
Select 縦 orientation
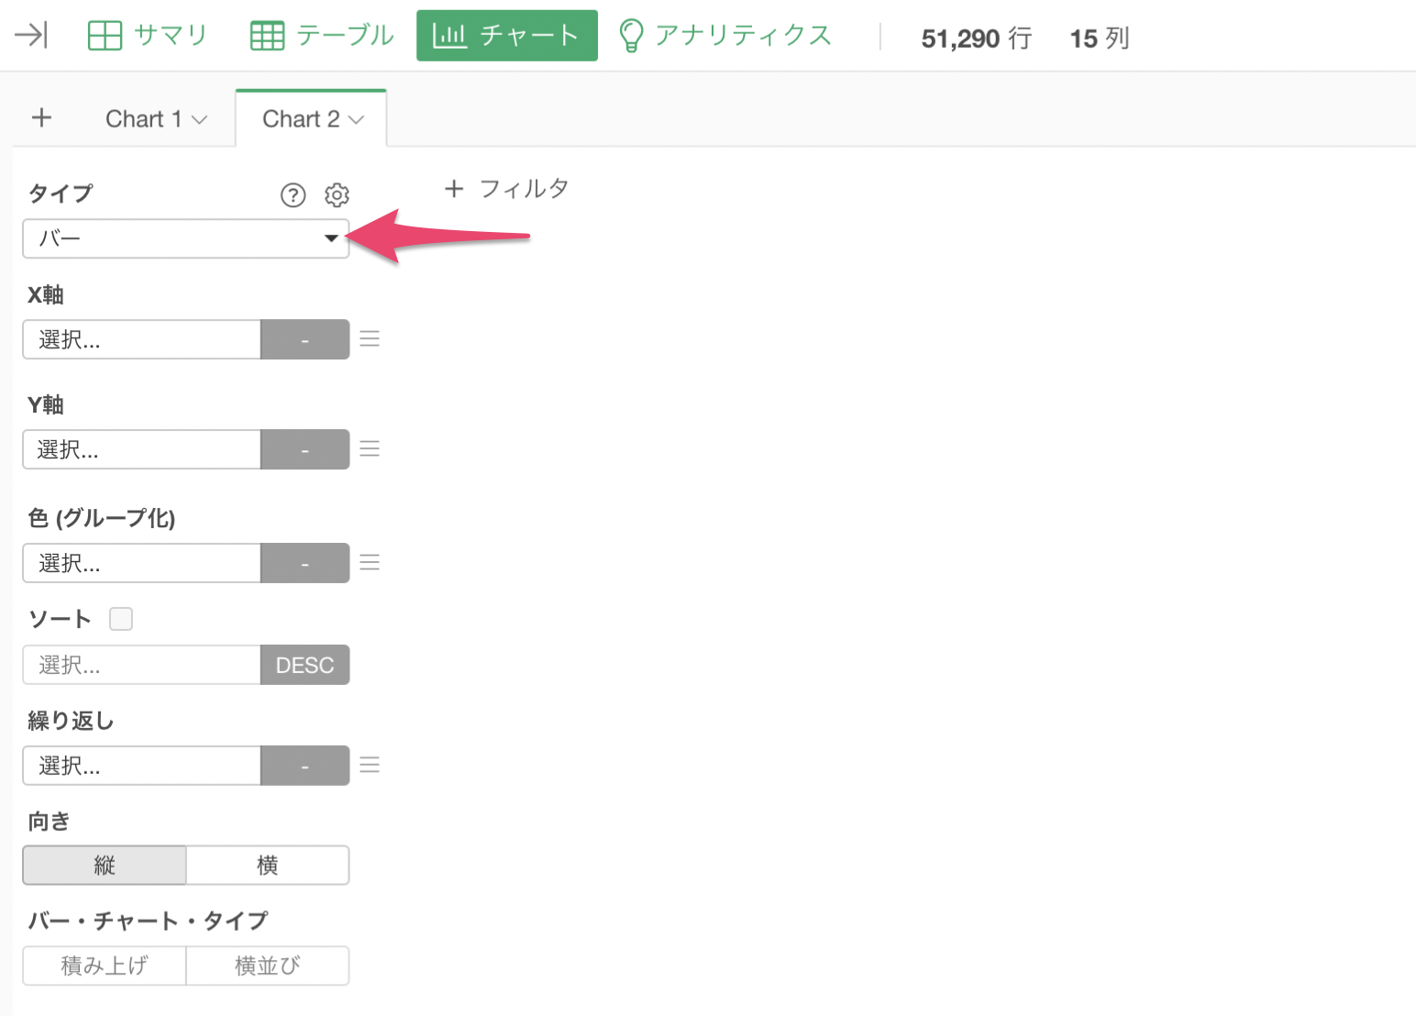[x=105, y=865]
